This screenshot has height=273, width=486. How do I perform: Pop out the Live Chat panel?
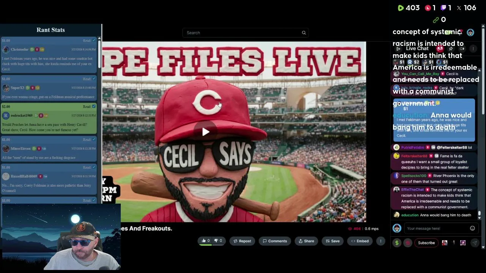point(398,49)
